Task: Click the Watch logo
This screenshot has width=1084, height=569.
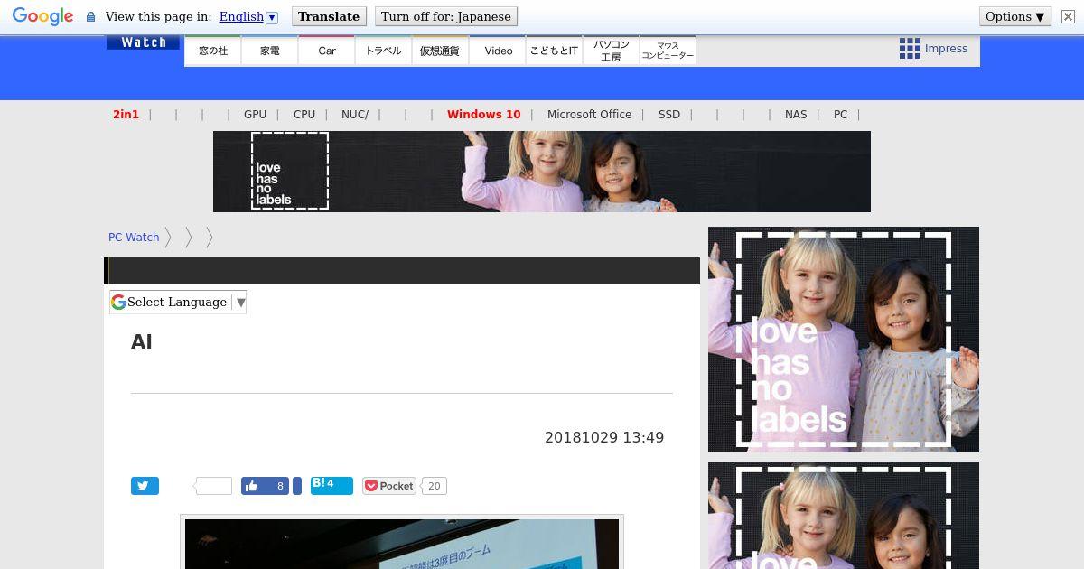Action: (x=144, y=42)
